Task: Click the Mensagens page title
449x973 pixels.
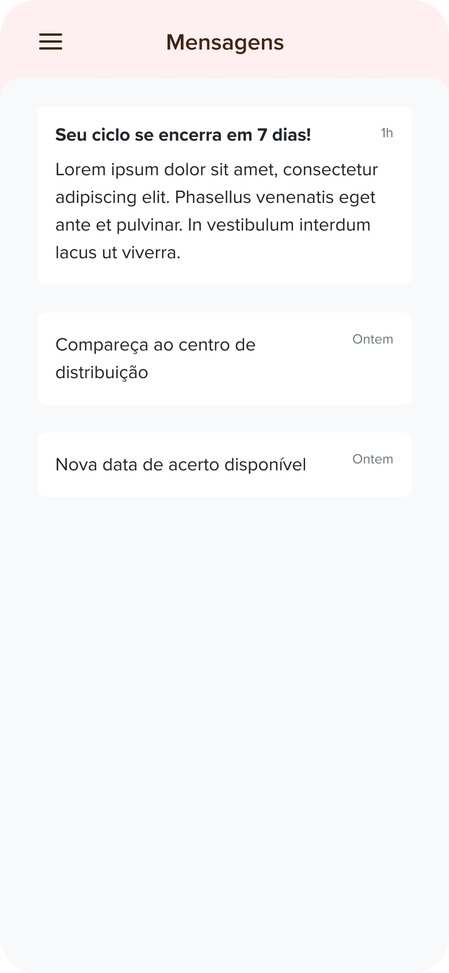Action: (224, 43)
